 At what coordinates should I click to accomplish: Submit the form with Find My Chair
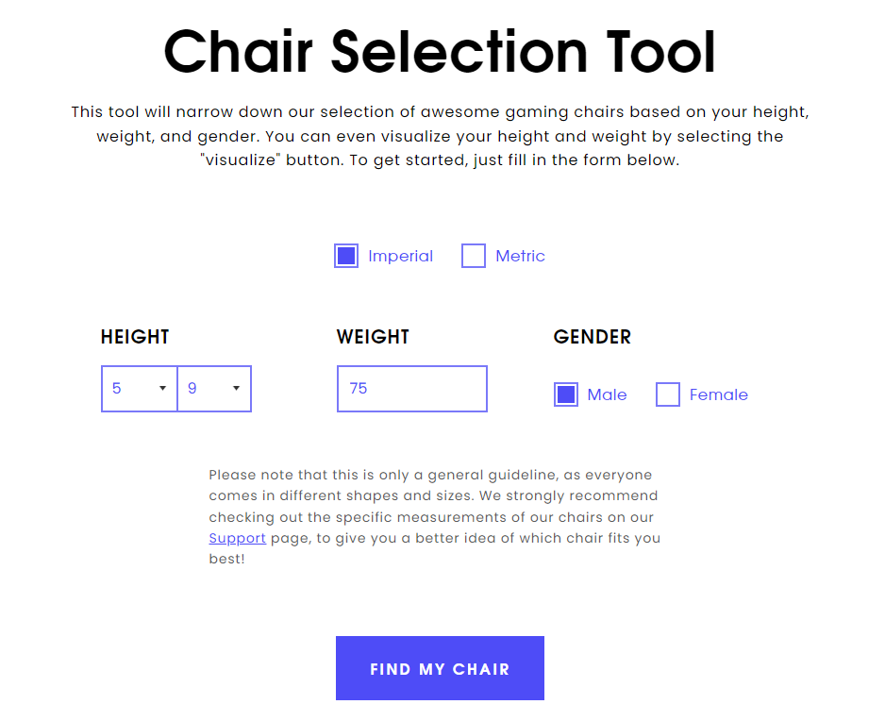coord(440,668)
